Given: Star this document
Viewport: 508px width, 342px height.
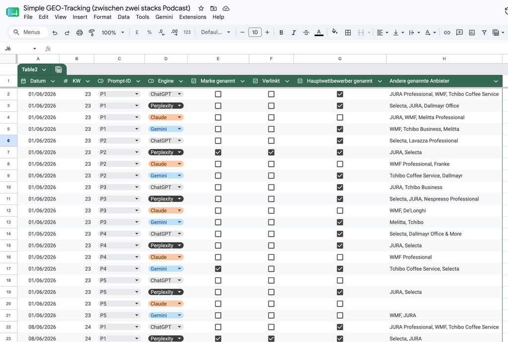Looking at the screenshot, I should click(201, 8).
